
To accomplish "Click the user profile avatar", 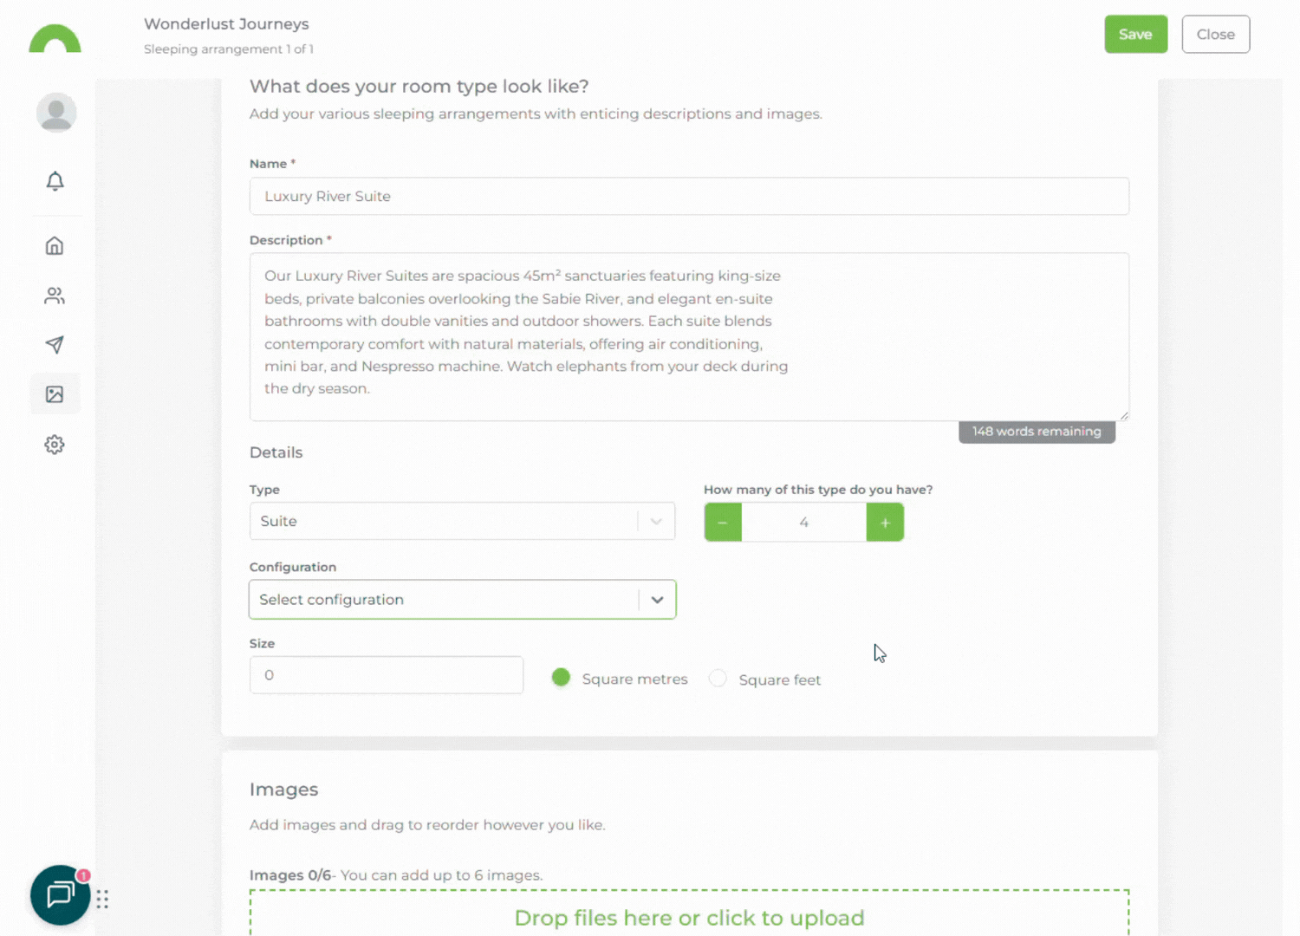I will tap(56, 113).
